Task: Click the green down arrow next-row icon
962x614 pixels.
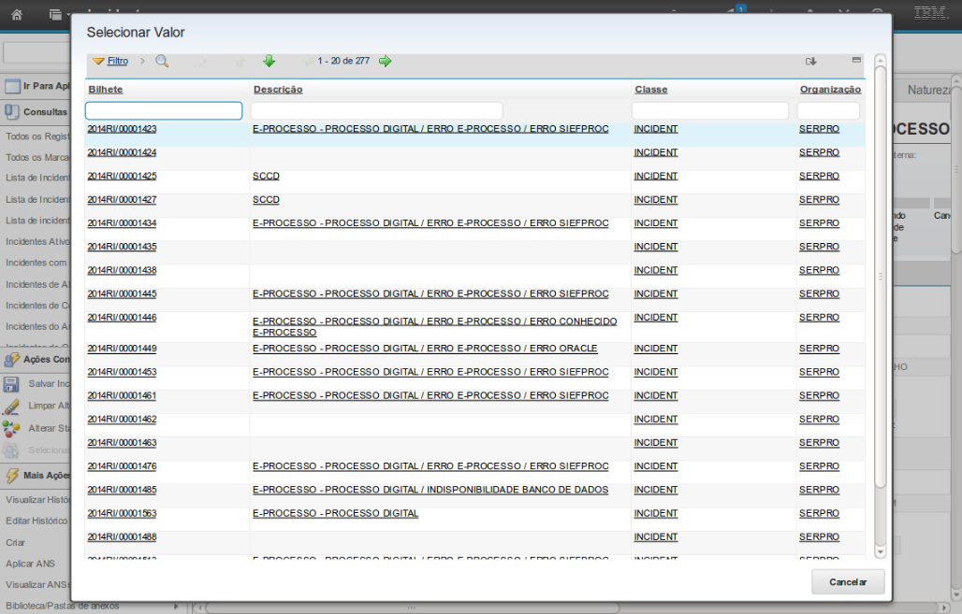Action: 269,61
